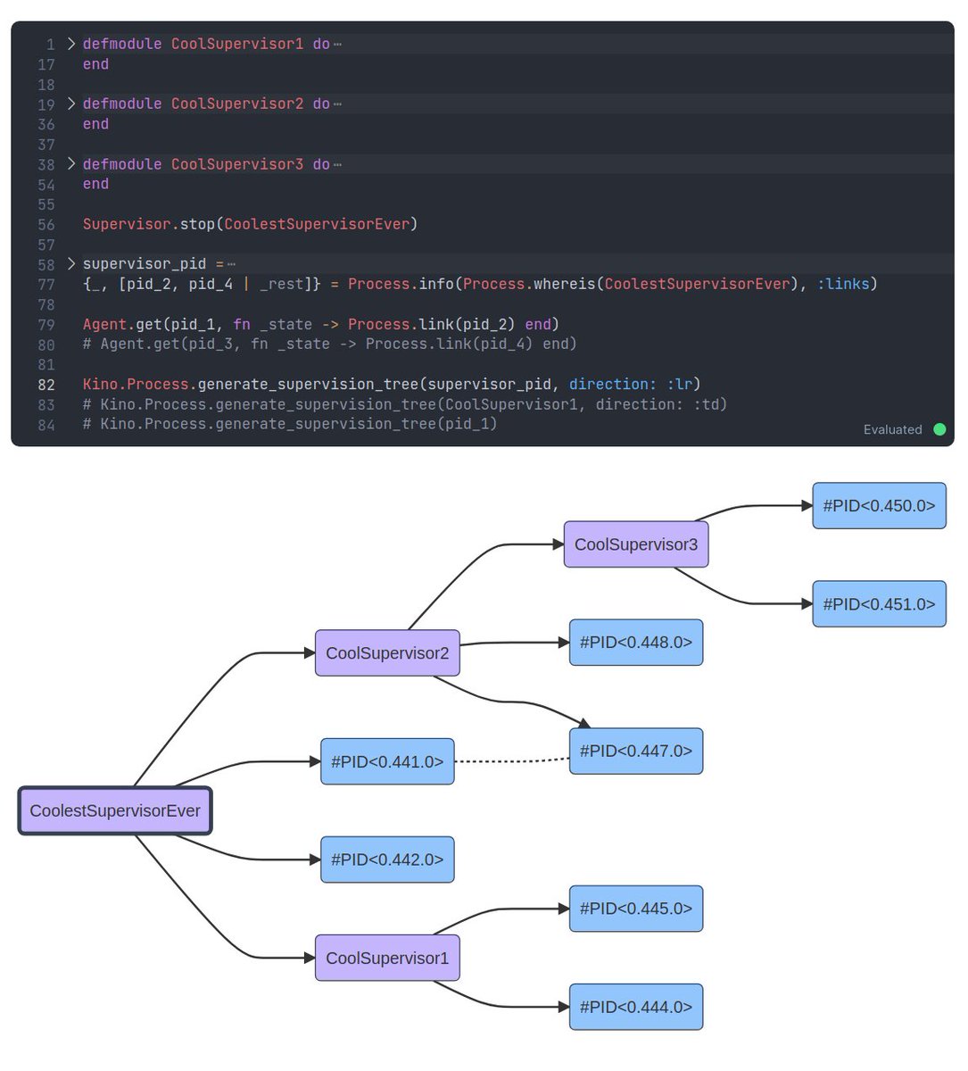Viewport: 968px width, 1071px height.
Task: Click the #PID<0.447.0> process box
Action: [635, 751]
